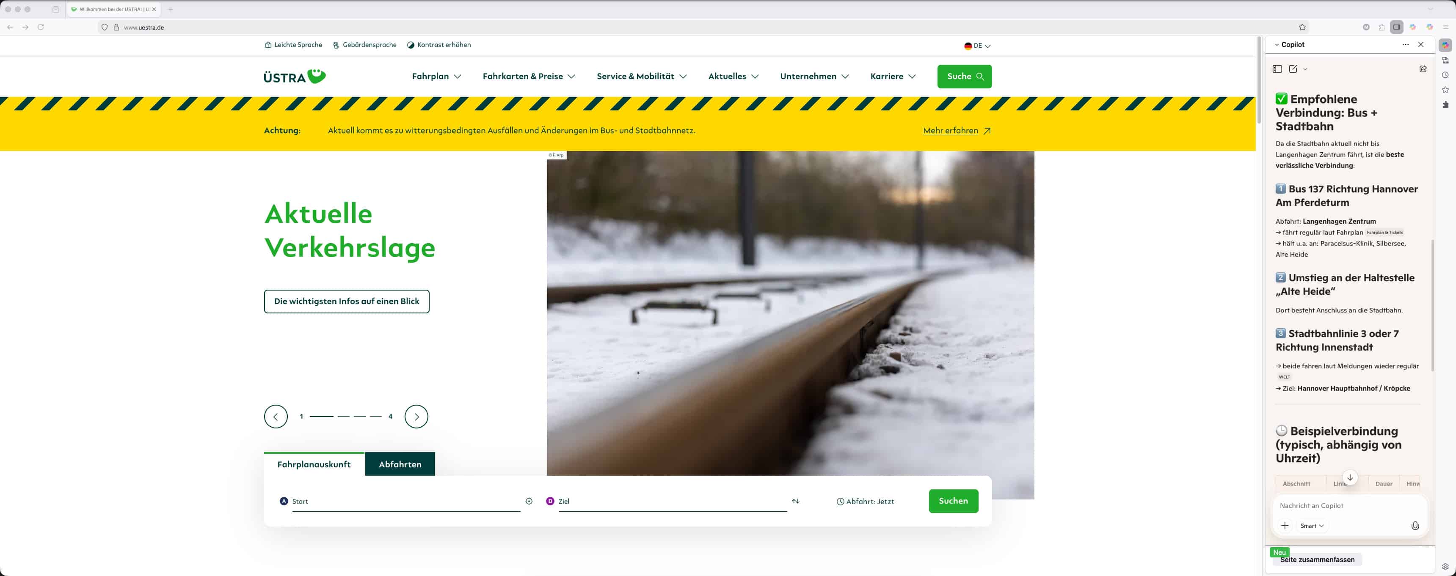
Task: Click the Copilot scroll-down arrow
Action: click(1350, 478)
